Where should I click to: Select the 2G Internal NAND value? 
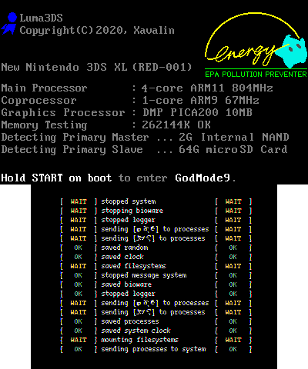coord(234,137)
